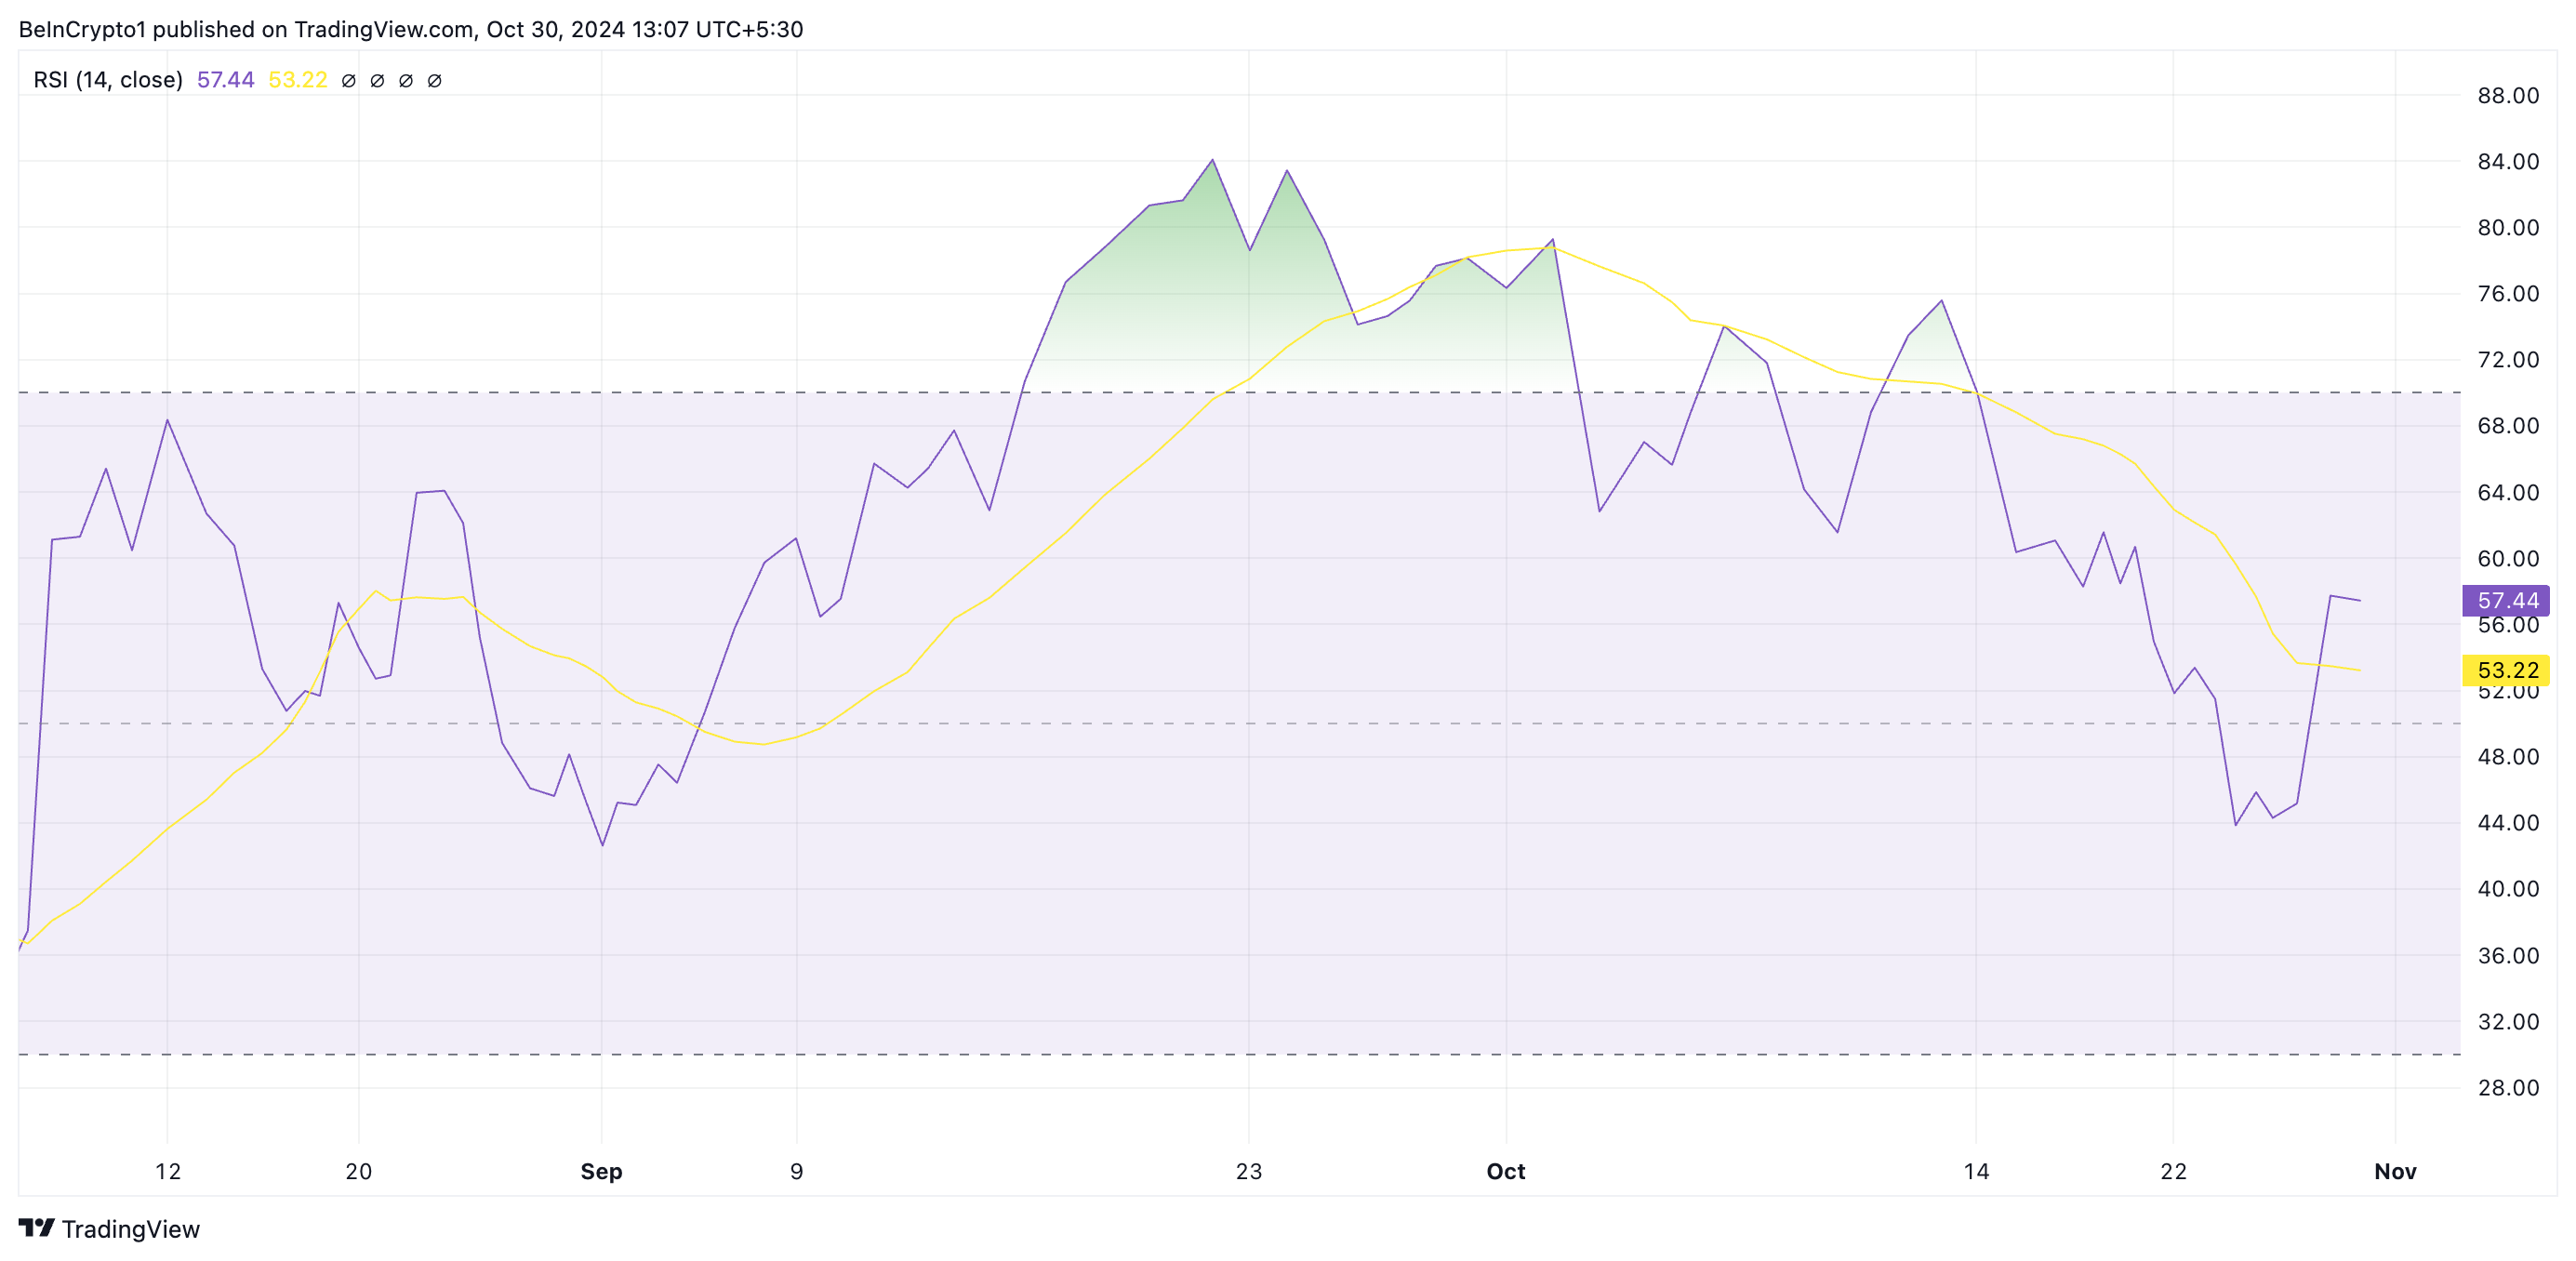Click the fourth ∅ symbol in RSI legend
The height and width of the screenshot is (1261, 2576).
(x=434, y=80)
